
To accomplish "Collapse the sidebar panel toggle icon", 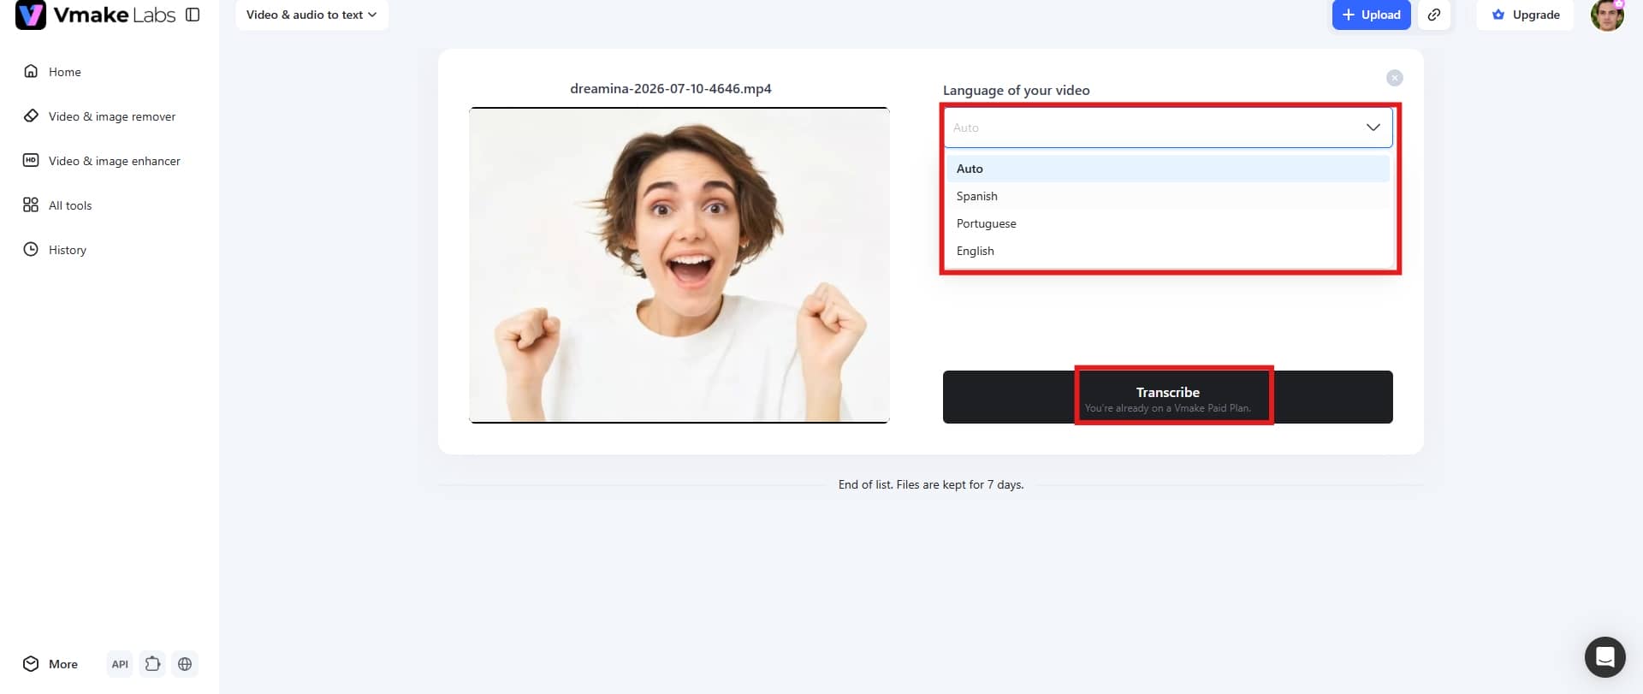I will [193, 15].
